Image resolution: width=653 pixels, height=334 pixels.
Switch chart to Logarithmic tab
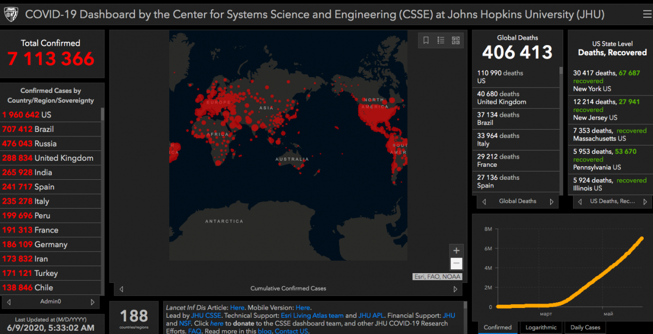(x=541, y=327)
